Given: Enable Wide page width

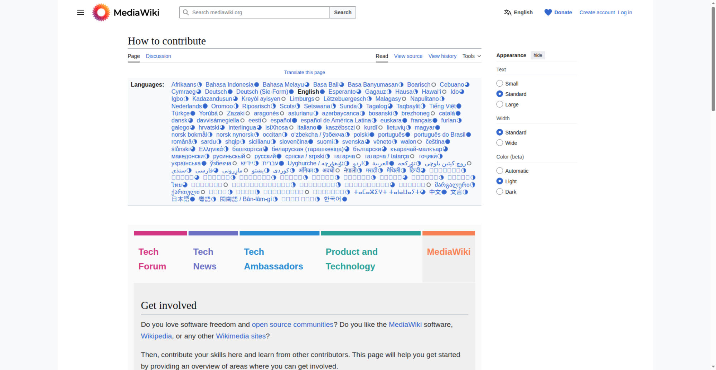Looking at the screenshot, I should pyautogui.click(x=499, y=142).
